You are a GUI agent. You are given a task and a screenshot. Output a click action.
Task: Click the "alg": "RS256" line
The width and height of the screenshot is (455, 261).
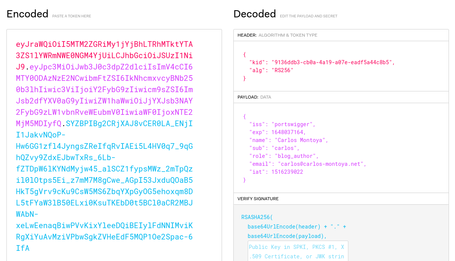click(271, 70)
